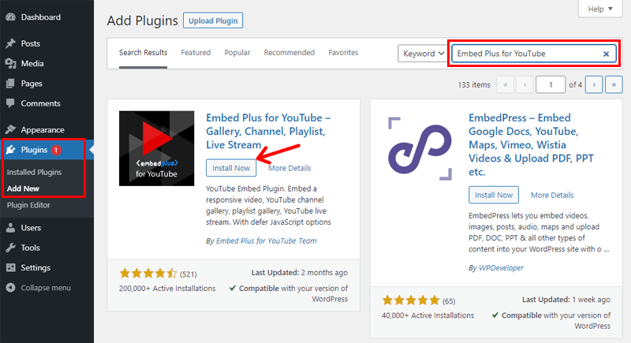
Task: Jump to the last results page
Action: click(x=614, y=85)
